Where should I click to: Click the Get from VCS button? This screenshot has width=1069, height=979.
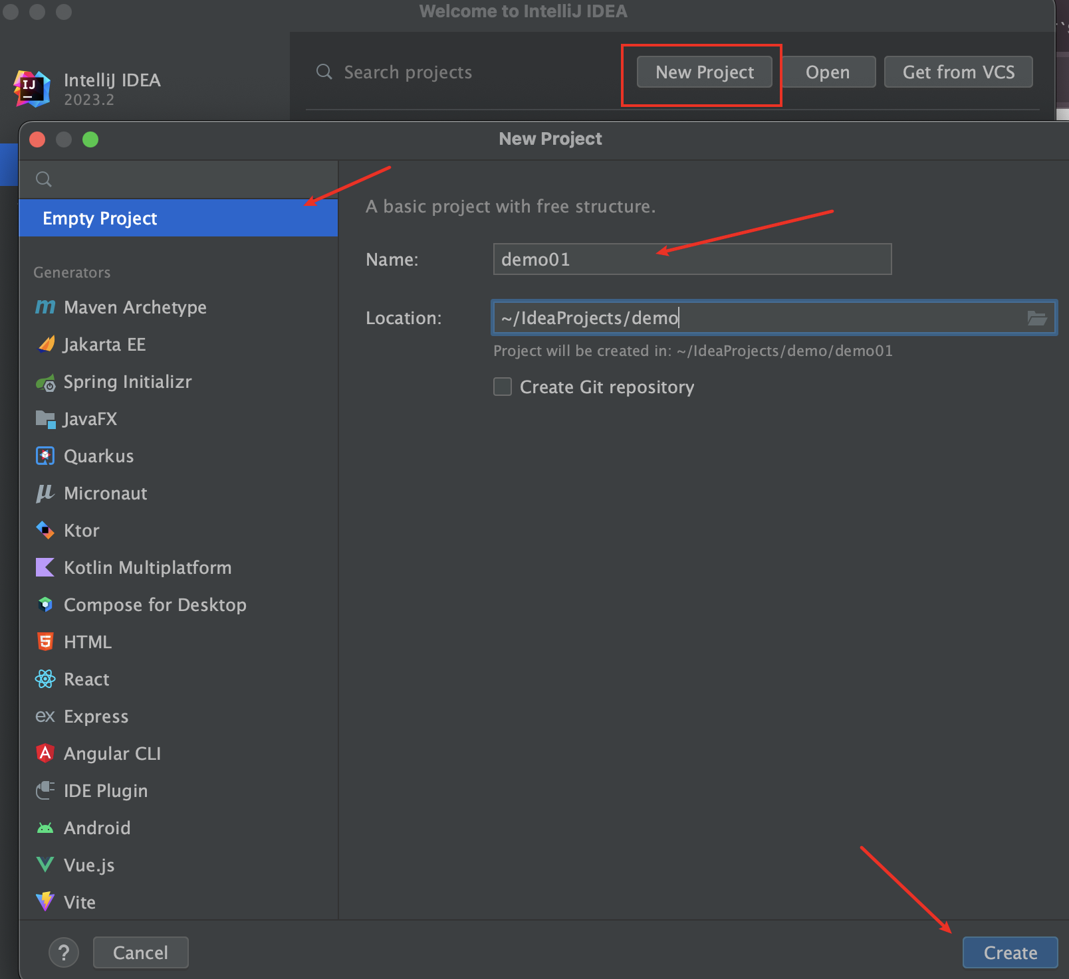[958, 72]
